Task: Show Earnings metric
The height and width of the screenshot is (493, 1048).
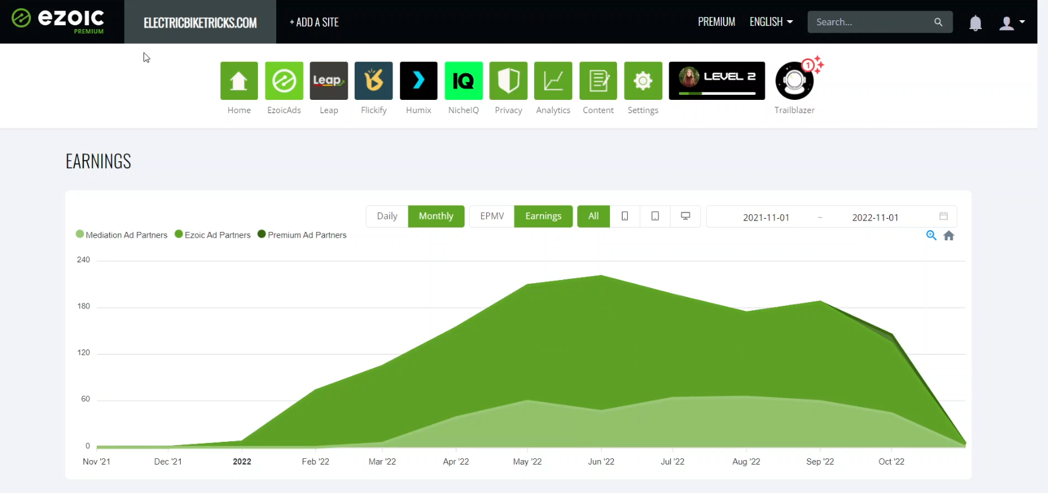Action: (543, 216)
